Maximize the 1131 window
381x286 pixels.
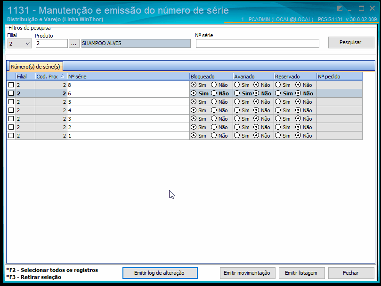pos(361,8)
